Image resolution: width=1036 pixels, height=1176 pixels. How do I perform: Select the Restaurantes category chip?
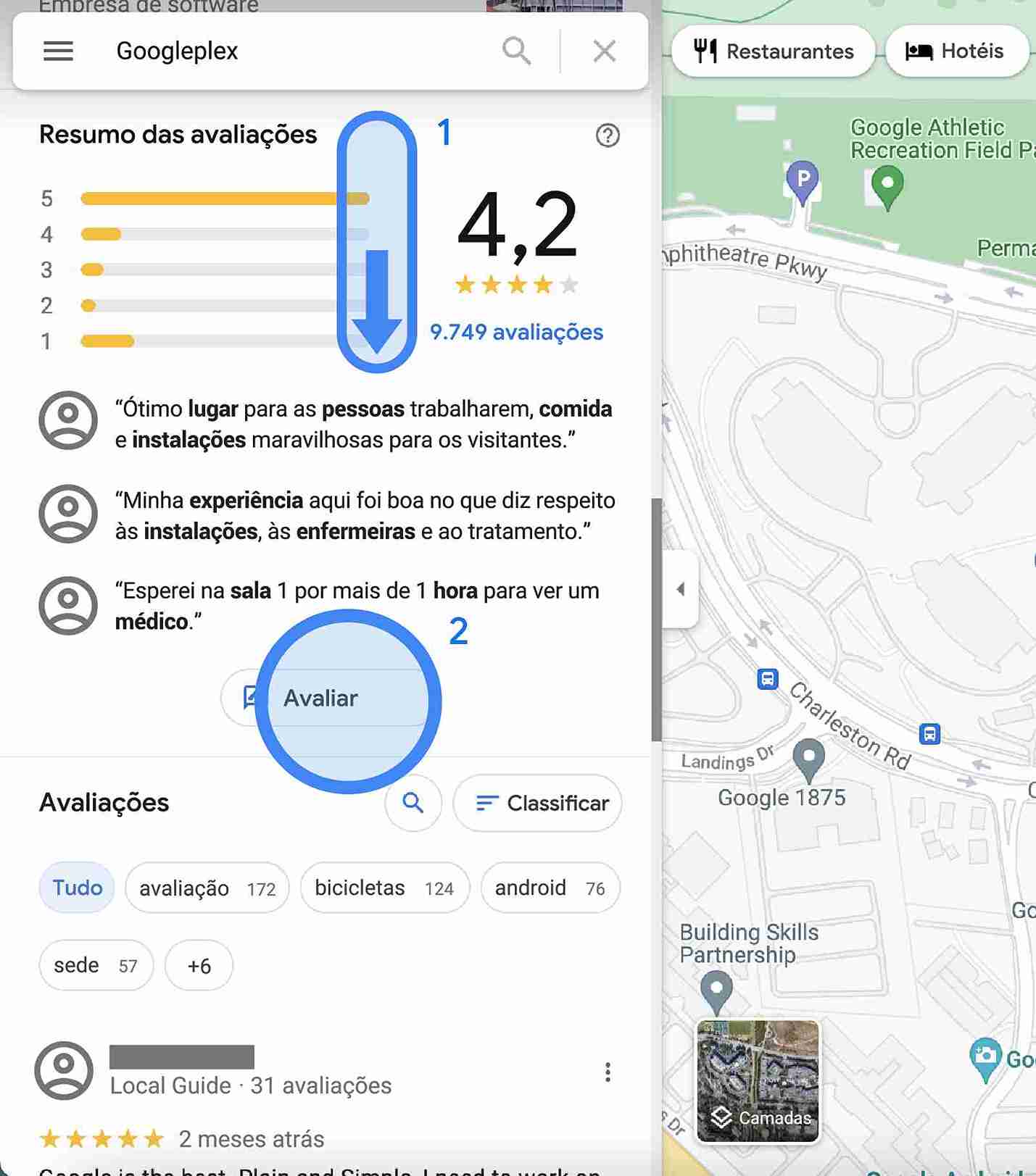point(774,51)
